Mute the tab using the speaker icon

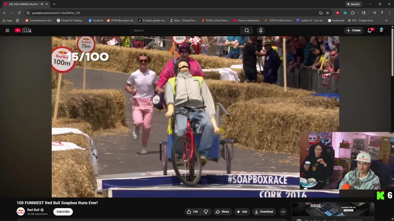coord(42,4)
